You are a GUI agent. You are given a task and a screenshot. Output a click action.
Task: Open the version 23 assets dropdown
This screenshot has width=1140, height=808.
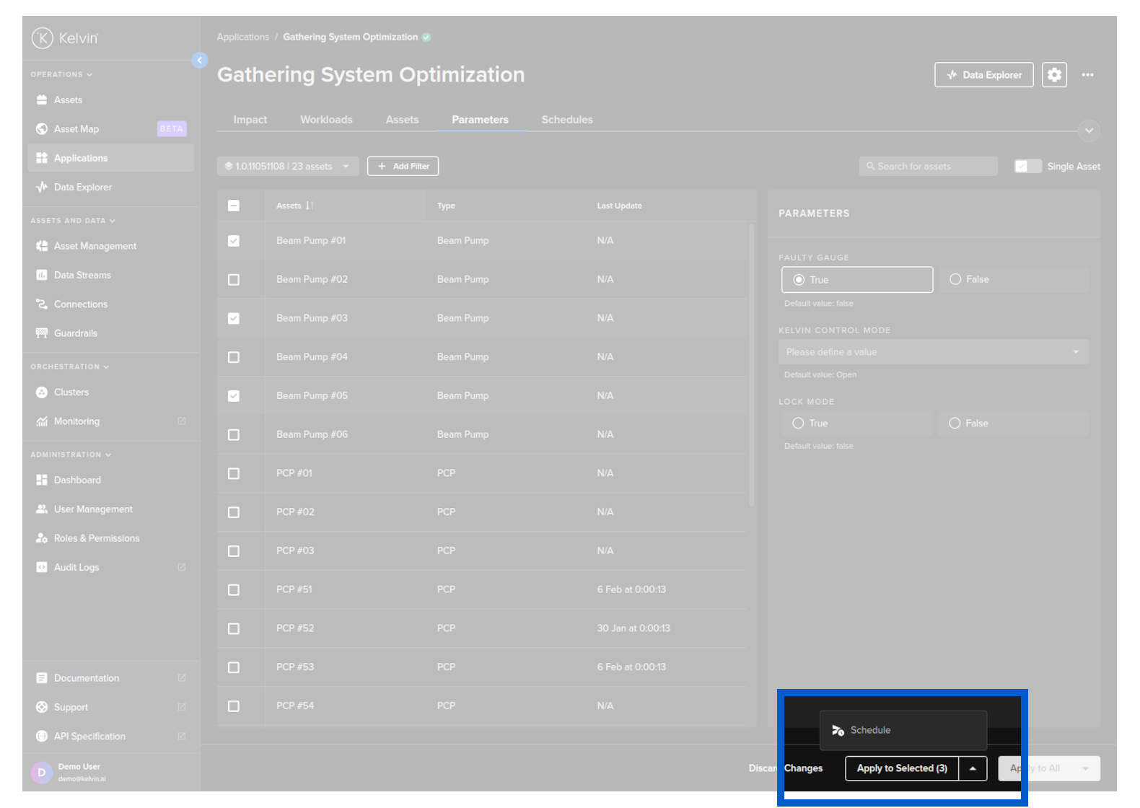pos(287,167)
